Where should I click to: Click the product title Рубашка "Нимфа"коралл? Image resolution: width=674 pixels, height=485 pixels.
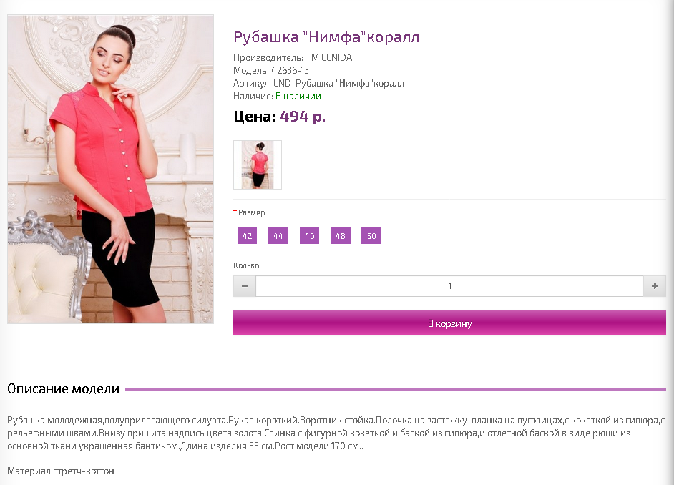326,37
